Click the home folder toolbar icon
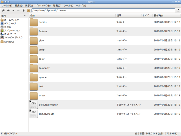181x136 pixels. point(29,11)
